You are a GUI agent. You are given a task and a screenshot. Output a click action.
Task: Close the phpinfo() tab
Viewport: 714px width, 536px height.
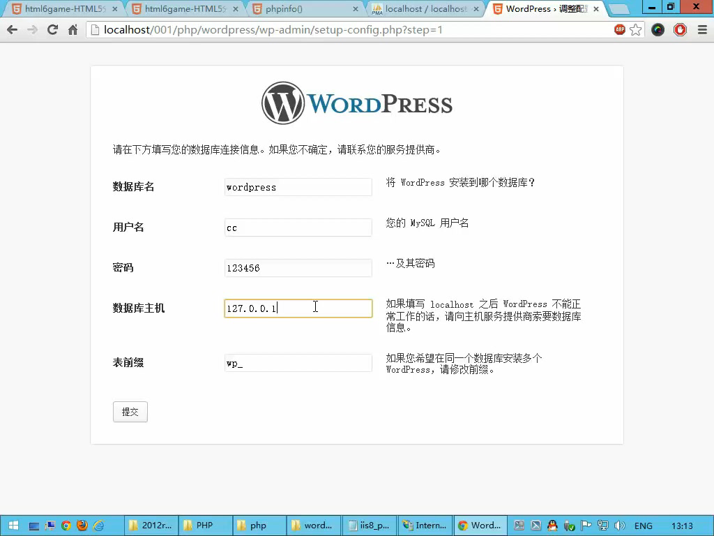click(355, 8)
